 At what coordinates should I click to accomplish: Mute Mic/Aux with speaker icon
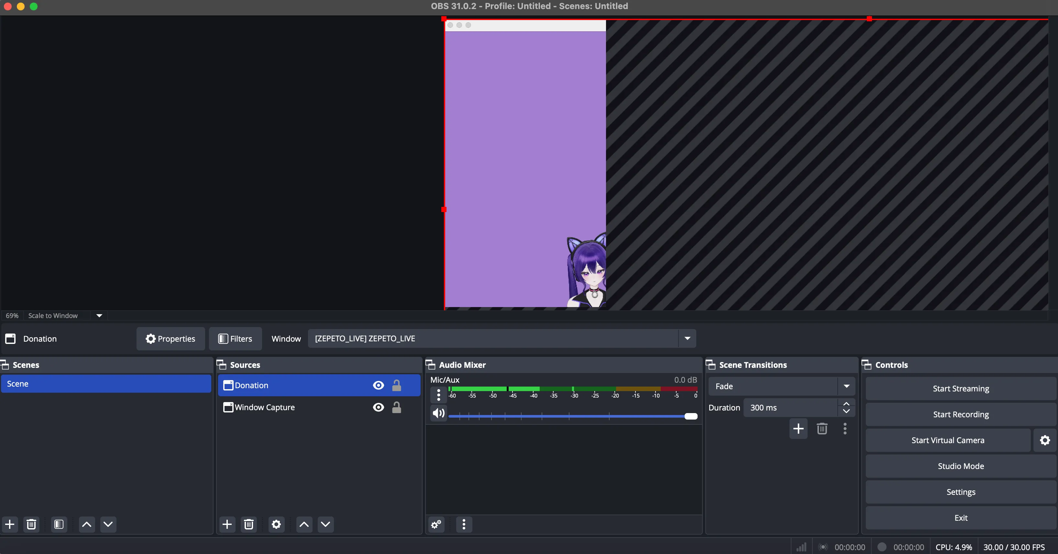438,413
